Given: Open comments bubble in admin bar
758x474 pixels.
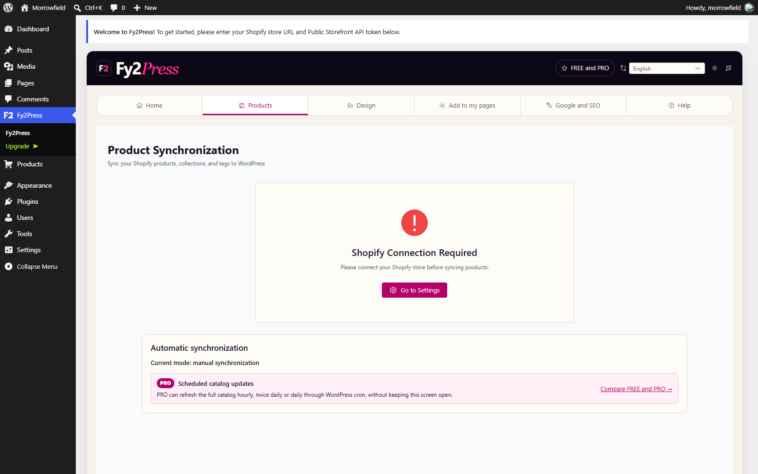Looking at the screenshot, I should coord(117,8).
